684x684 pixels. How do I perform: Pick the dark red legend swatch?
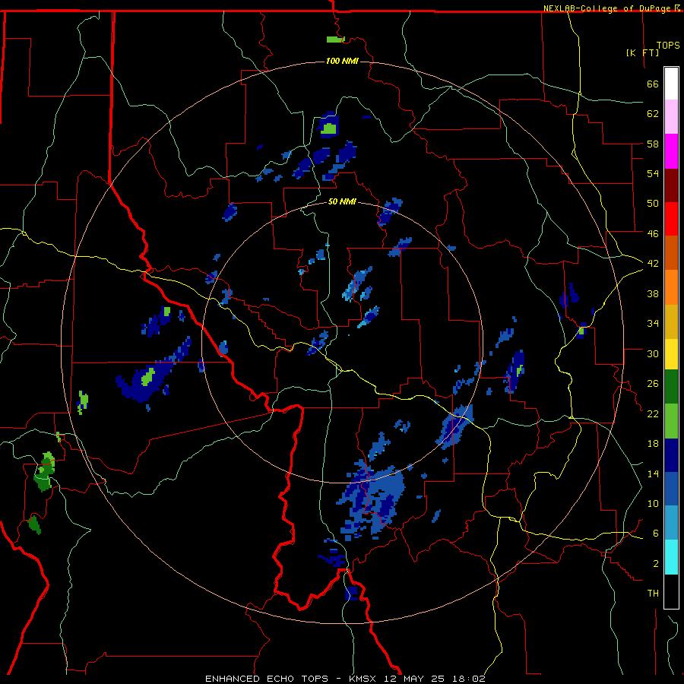click(671, 185)
